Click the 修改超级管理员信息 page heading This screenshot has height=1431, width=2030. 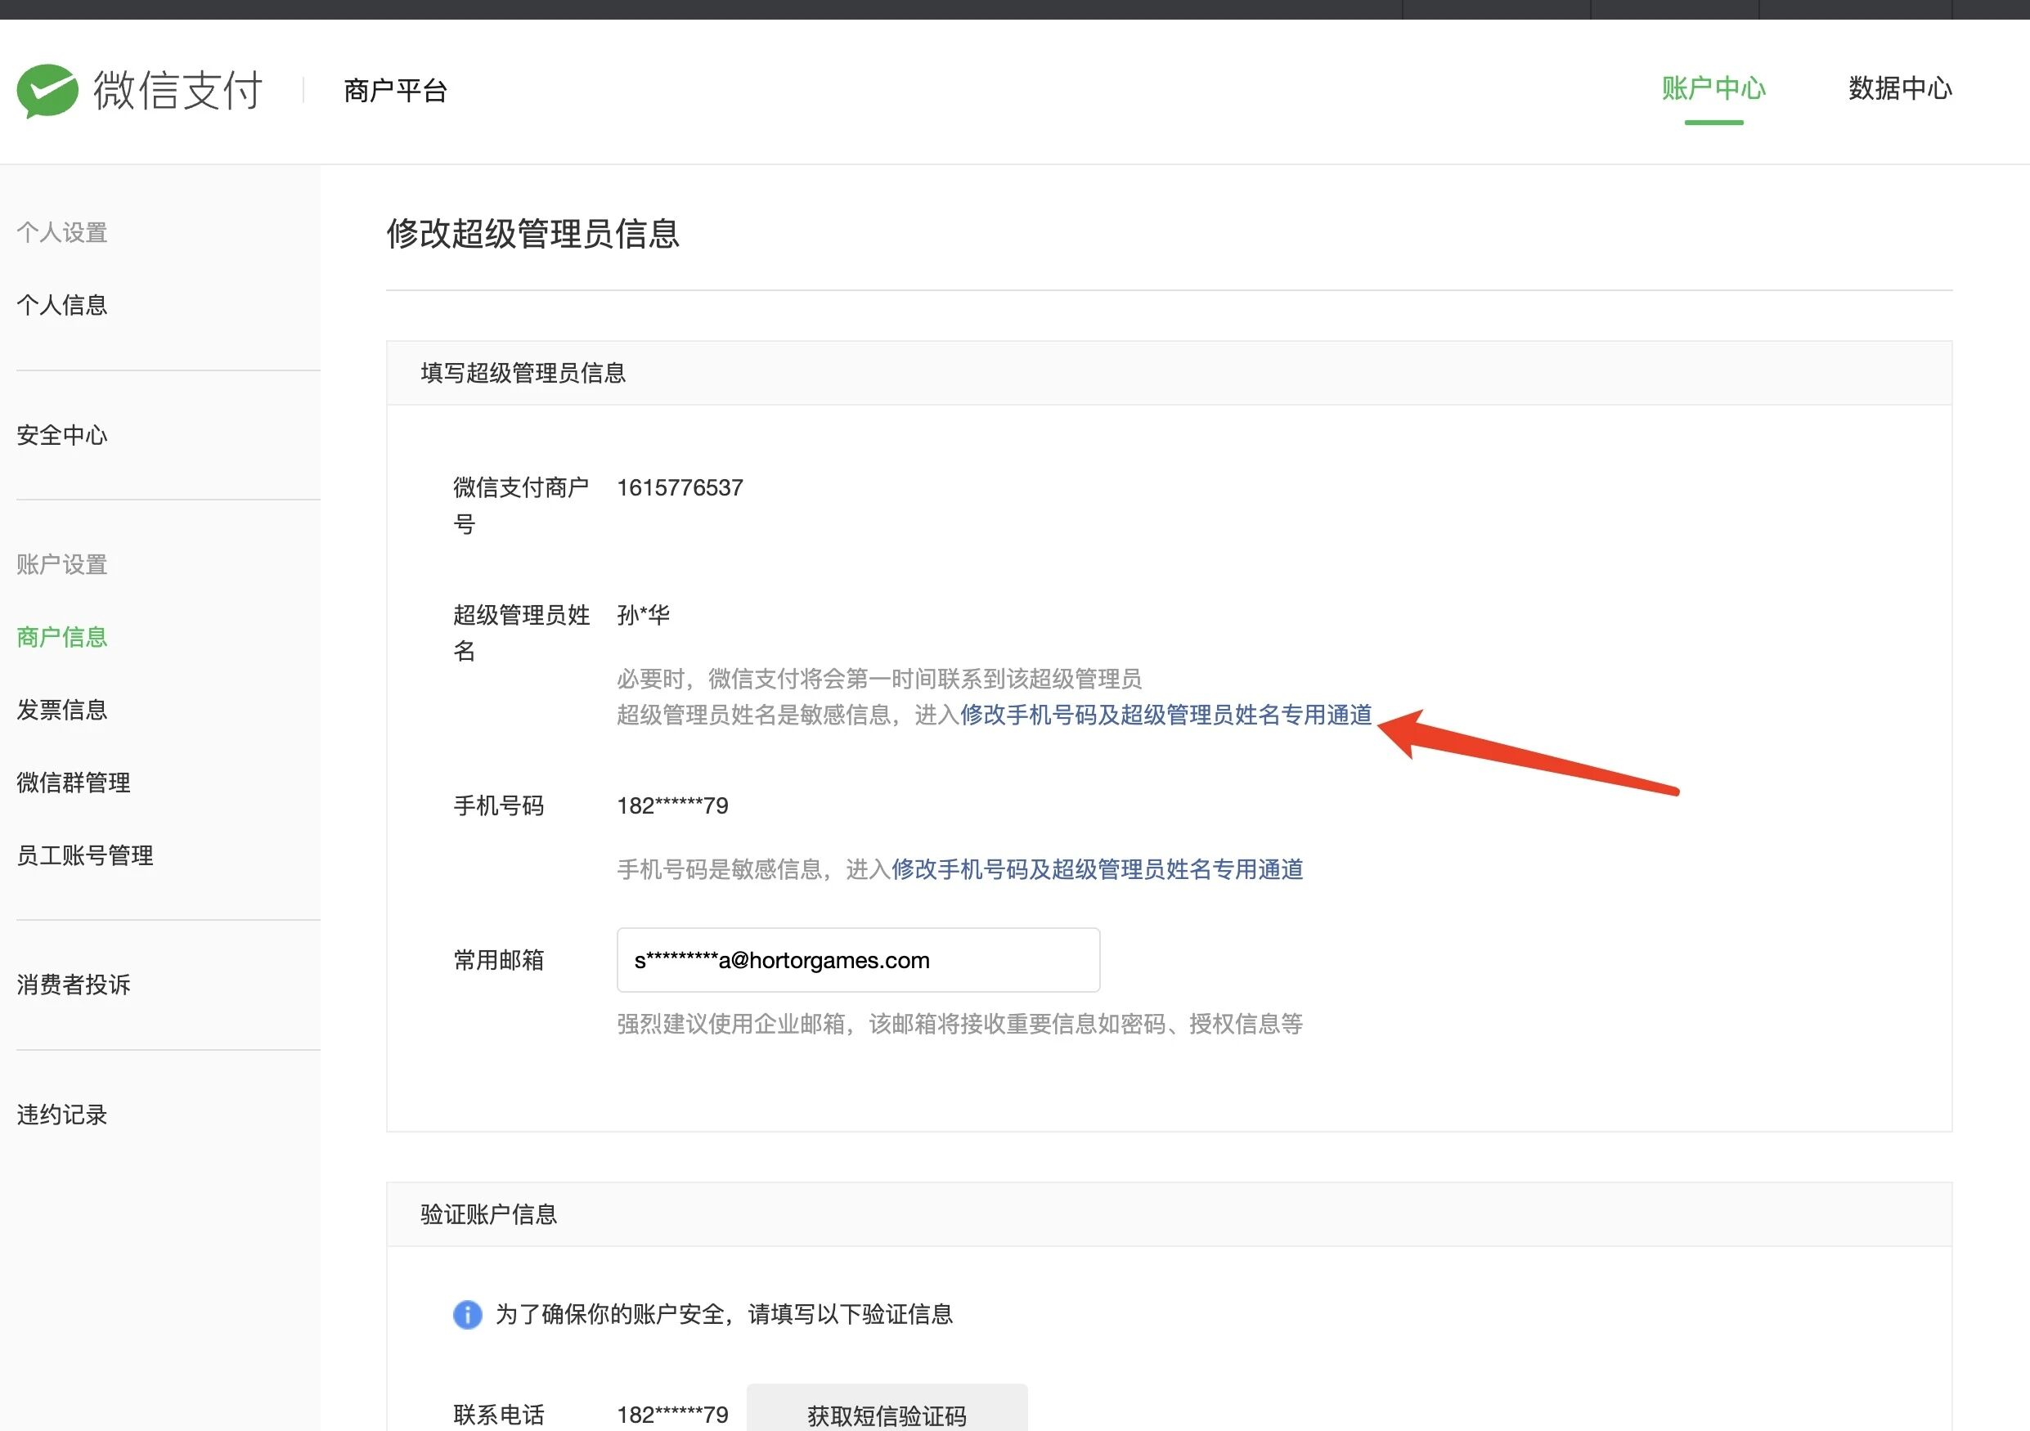click(x=532, y=233)
